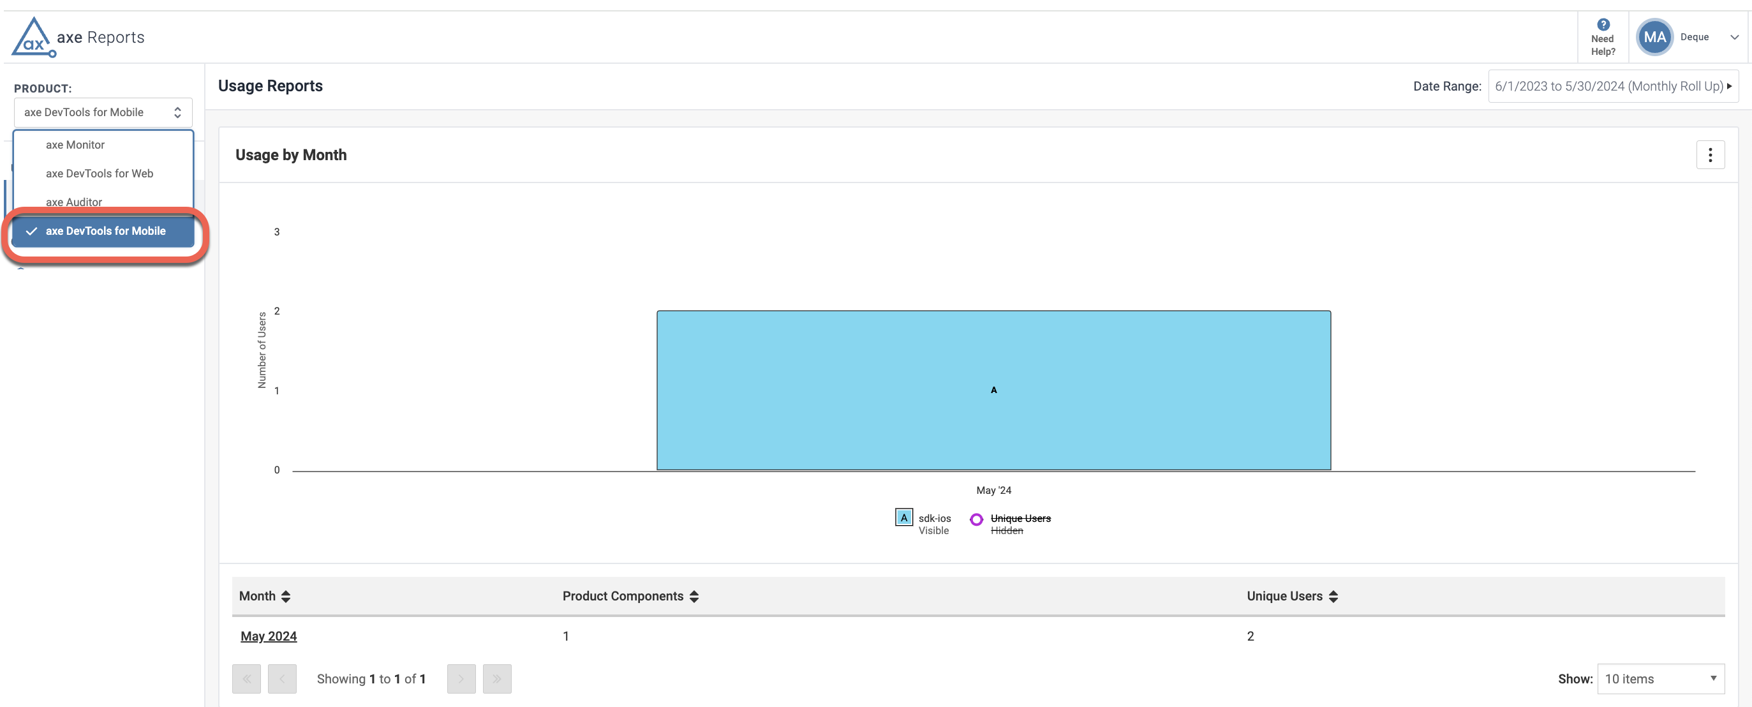Select axe Monitor from the product list
Image resolution: width=1752 pixels, height=707 pixels.
(75, 144)
